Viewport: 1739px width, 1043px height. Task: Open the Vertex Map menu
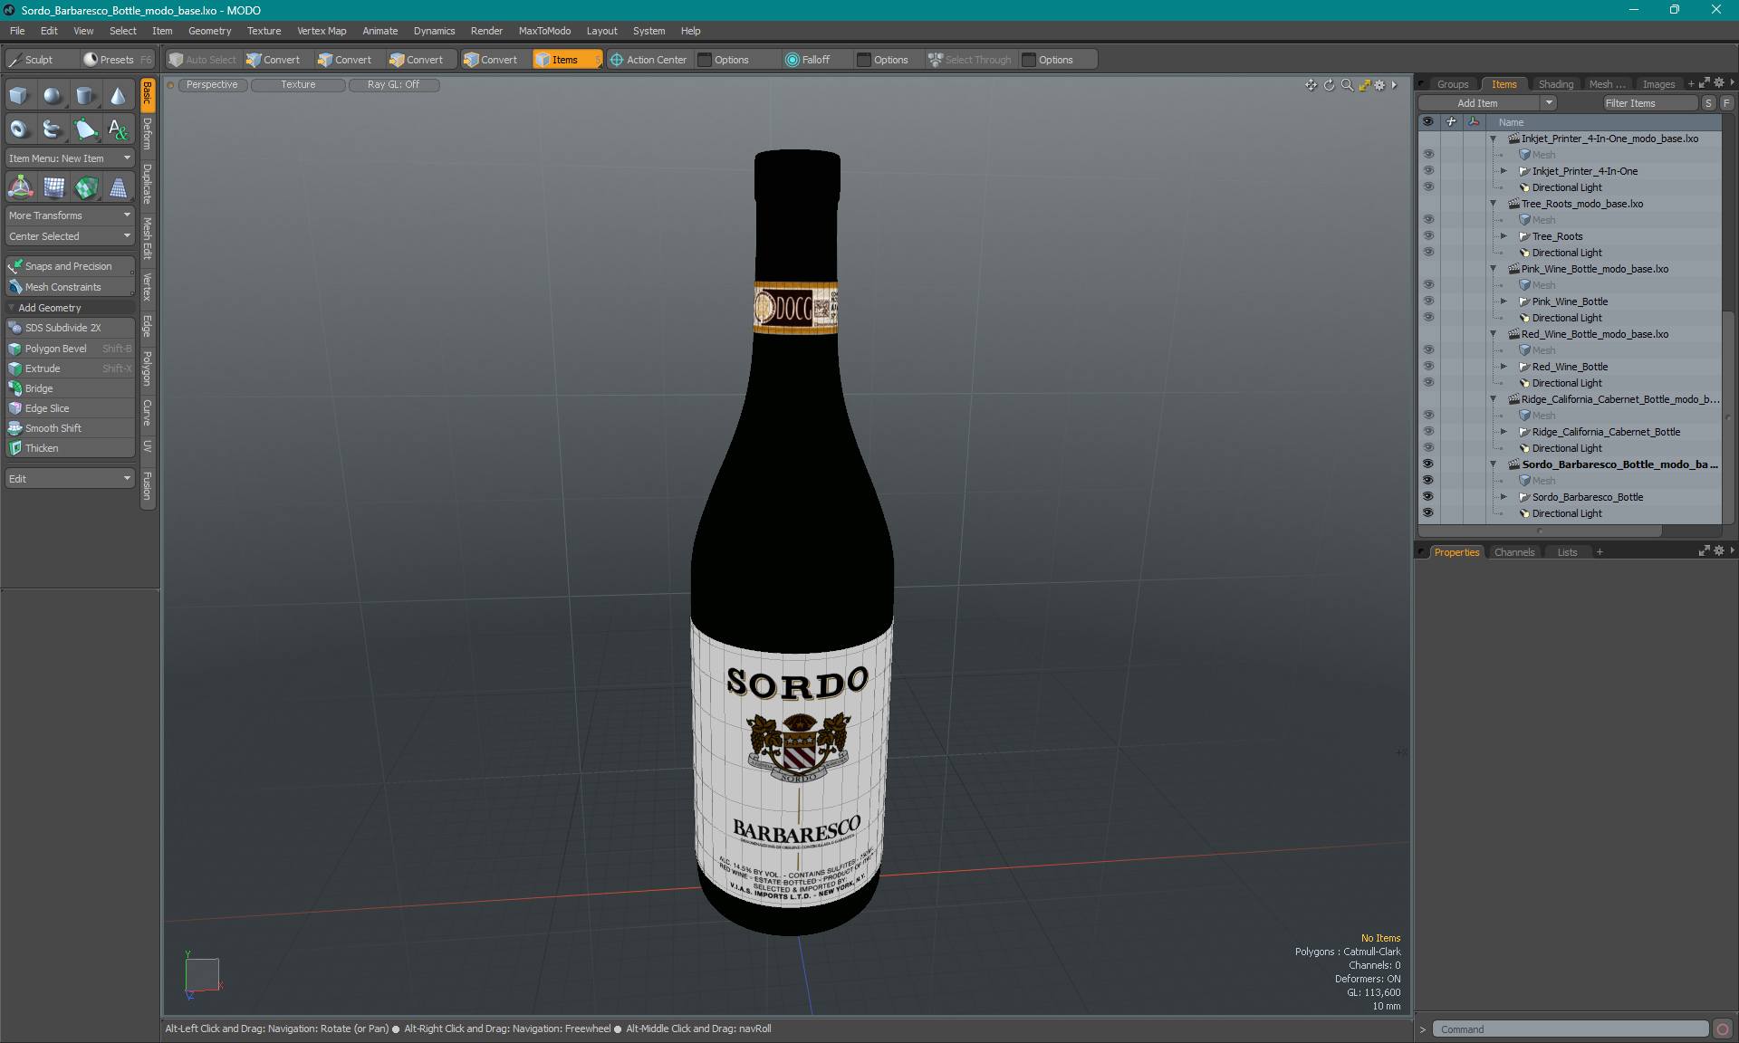pyautogui.click(x=322, y=31)
